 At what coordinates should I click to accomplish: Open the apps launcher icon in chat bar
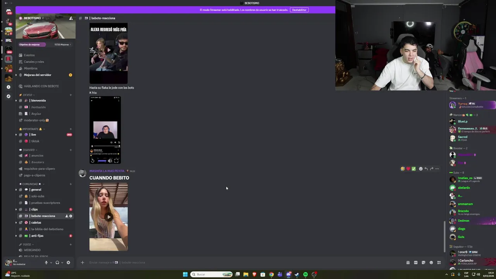(439, 262)
